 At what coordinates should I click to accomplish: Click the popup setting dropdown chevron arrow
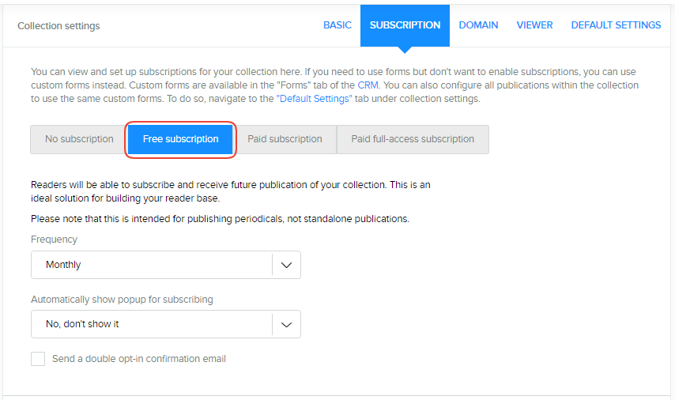(x=286, y=324)
